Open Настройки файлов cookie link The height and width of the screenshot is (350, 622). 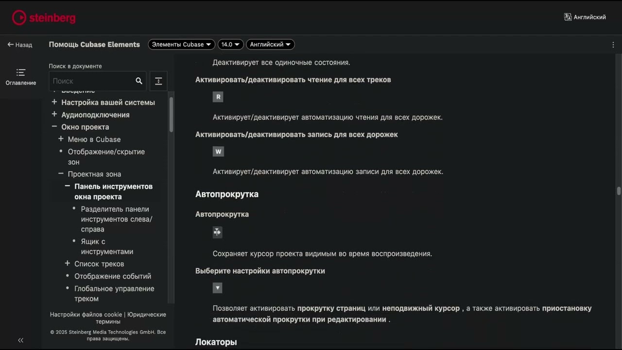pyautogui.click(x=86, y=315)
